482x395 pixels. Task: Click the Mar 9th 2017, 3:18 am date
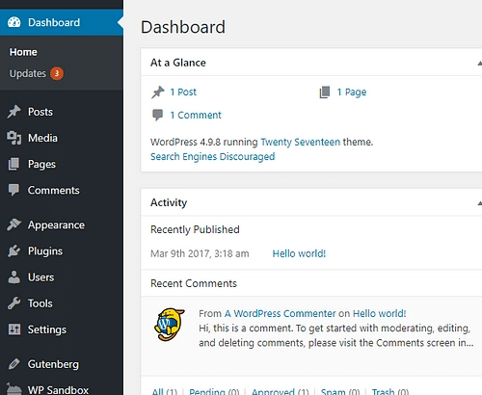click(x=200, y=253)
